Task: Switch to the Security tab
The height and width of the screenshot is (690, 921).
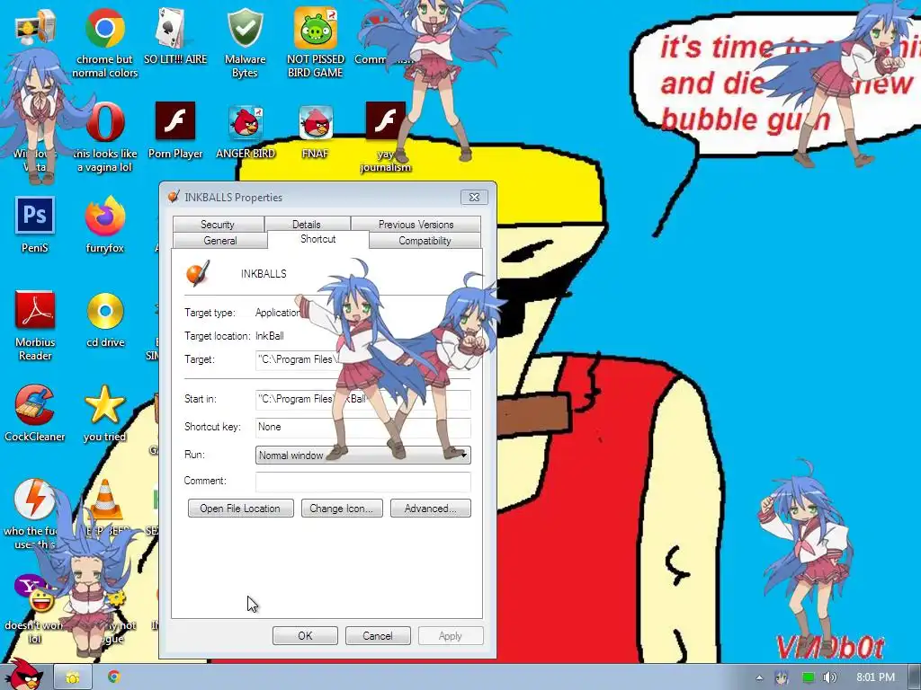Action: coord(218,224)
